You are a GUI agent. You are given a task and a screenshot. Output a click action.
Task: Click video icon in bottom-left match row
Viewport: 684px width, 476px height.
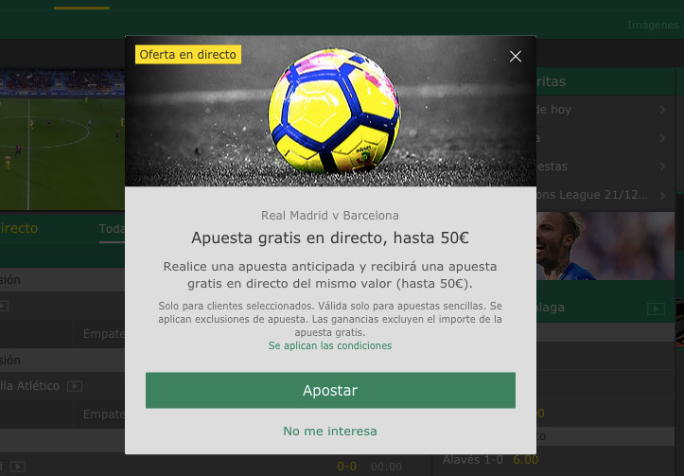[x=17, y=467]
